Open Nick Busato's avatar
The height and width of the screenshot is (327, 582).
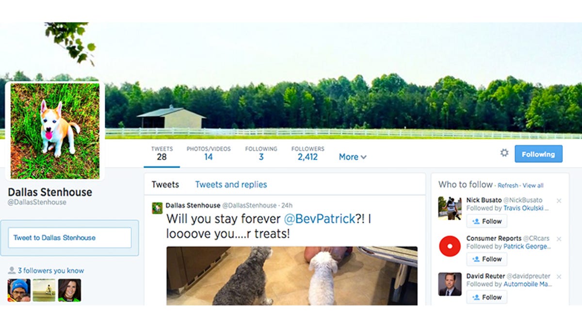[450, 208]
